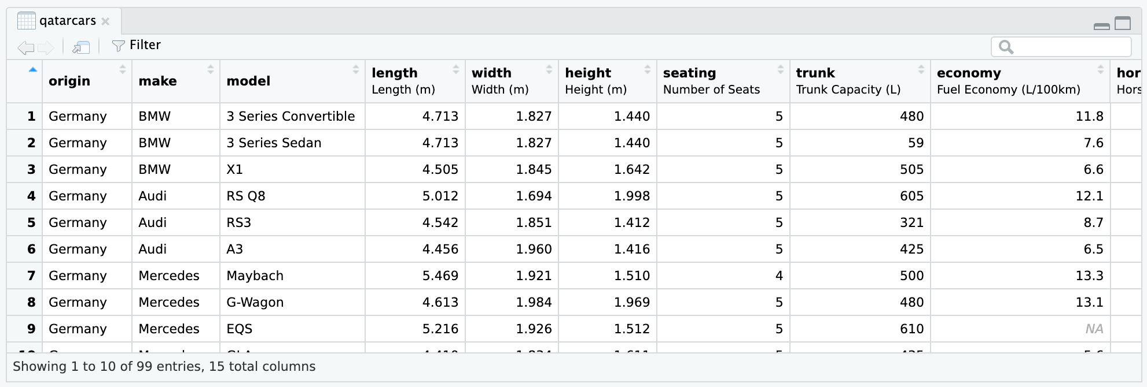Sort by row index arrow
This screenshot has width=1147, height=387.
pos(33,70)
